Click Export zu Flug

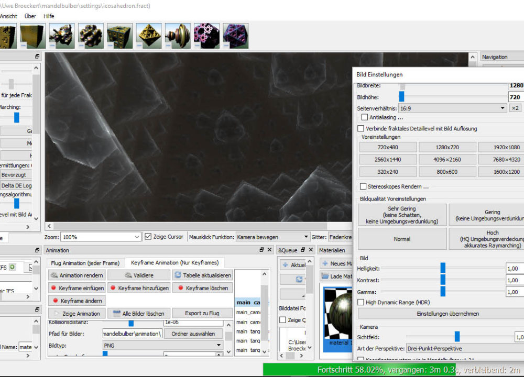(x=202, y=313)
